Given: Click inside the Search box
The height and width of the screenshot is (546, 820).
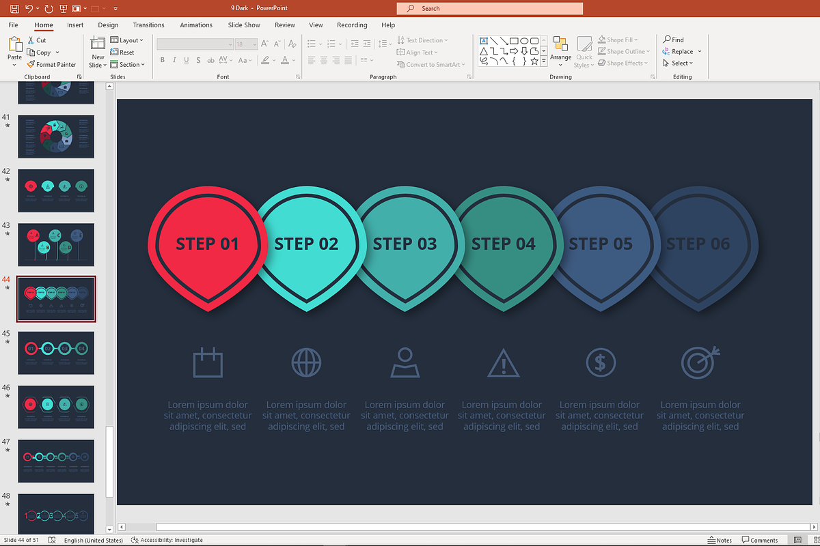Looking at the screenshot, I should [x=489, y=8].
